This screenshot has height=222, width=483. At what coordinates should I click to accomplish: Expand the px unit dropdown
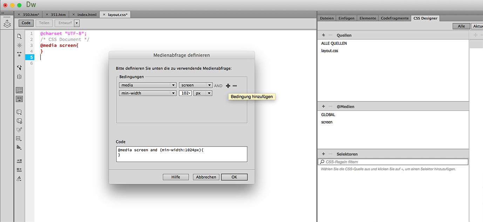(x=204, y=93)
